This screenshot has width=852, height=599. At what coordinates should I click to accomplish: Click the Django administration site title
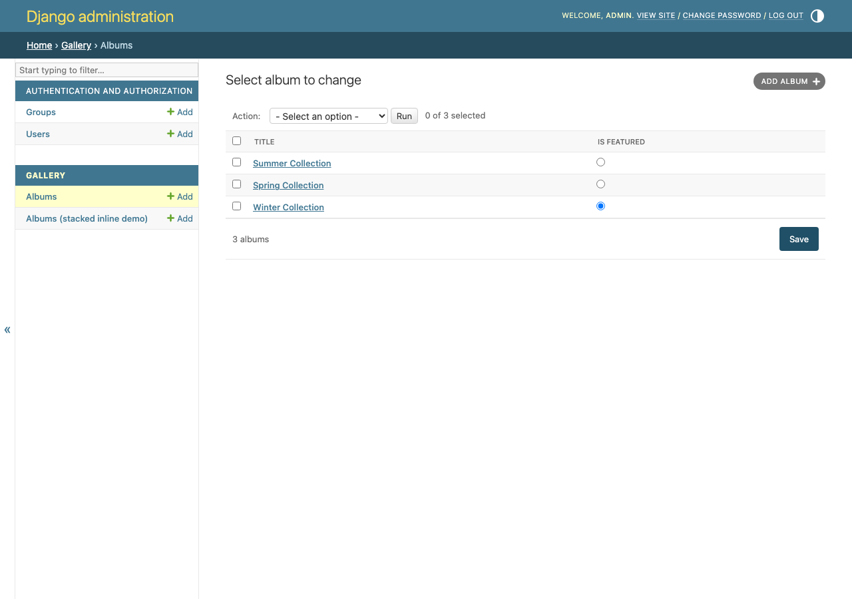pyautogui.click(x=100, y=17)
